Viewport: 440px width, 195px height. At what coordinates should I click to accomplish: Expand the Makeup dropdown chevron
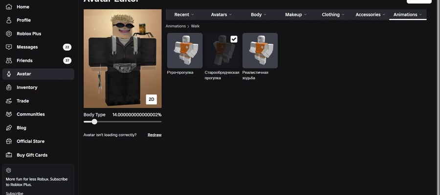coord(305,15)
